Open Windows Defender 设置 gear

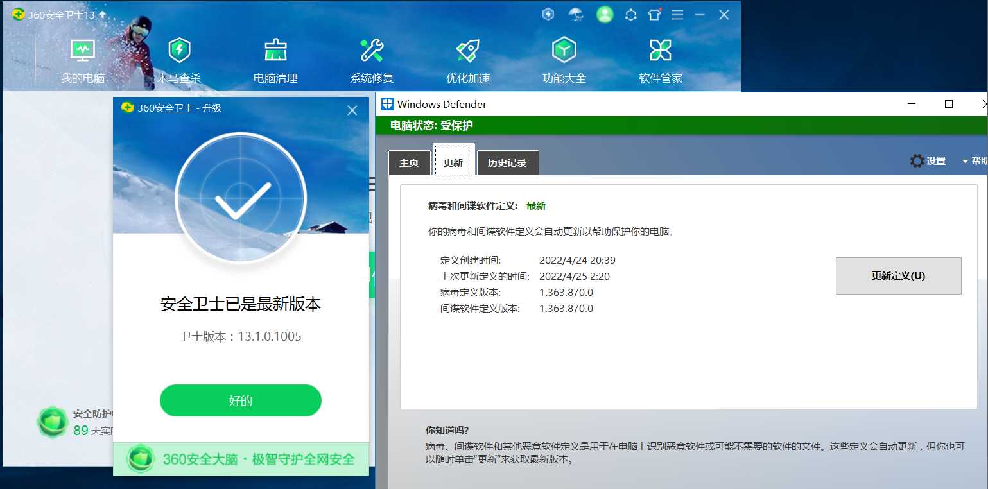pos(928,161)
